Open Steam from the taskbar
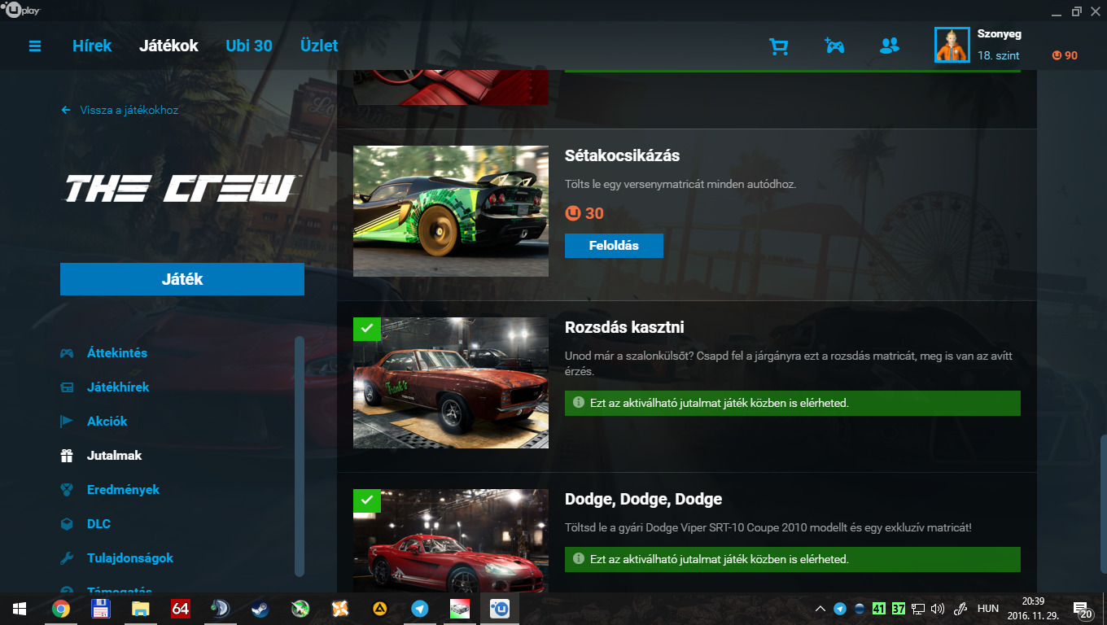Screen dimensions: 1107x625 pyautogui.click(x=260, y=608)
